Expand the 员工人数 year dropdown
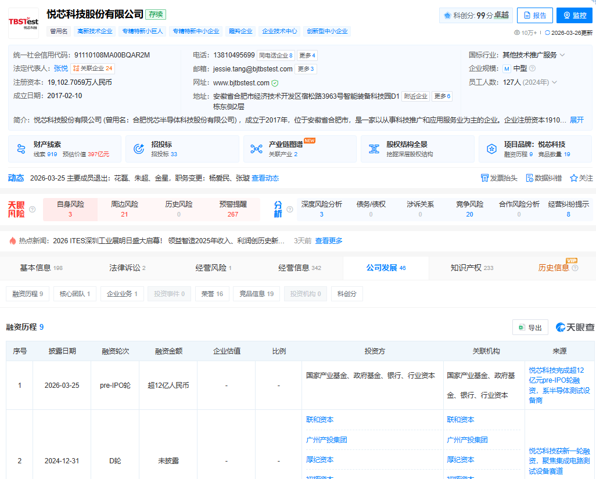Viewport: 596px width, 479px height. click(x=555, y=82)
